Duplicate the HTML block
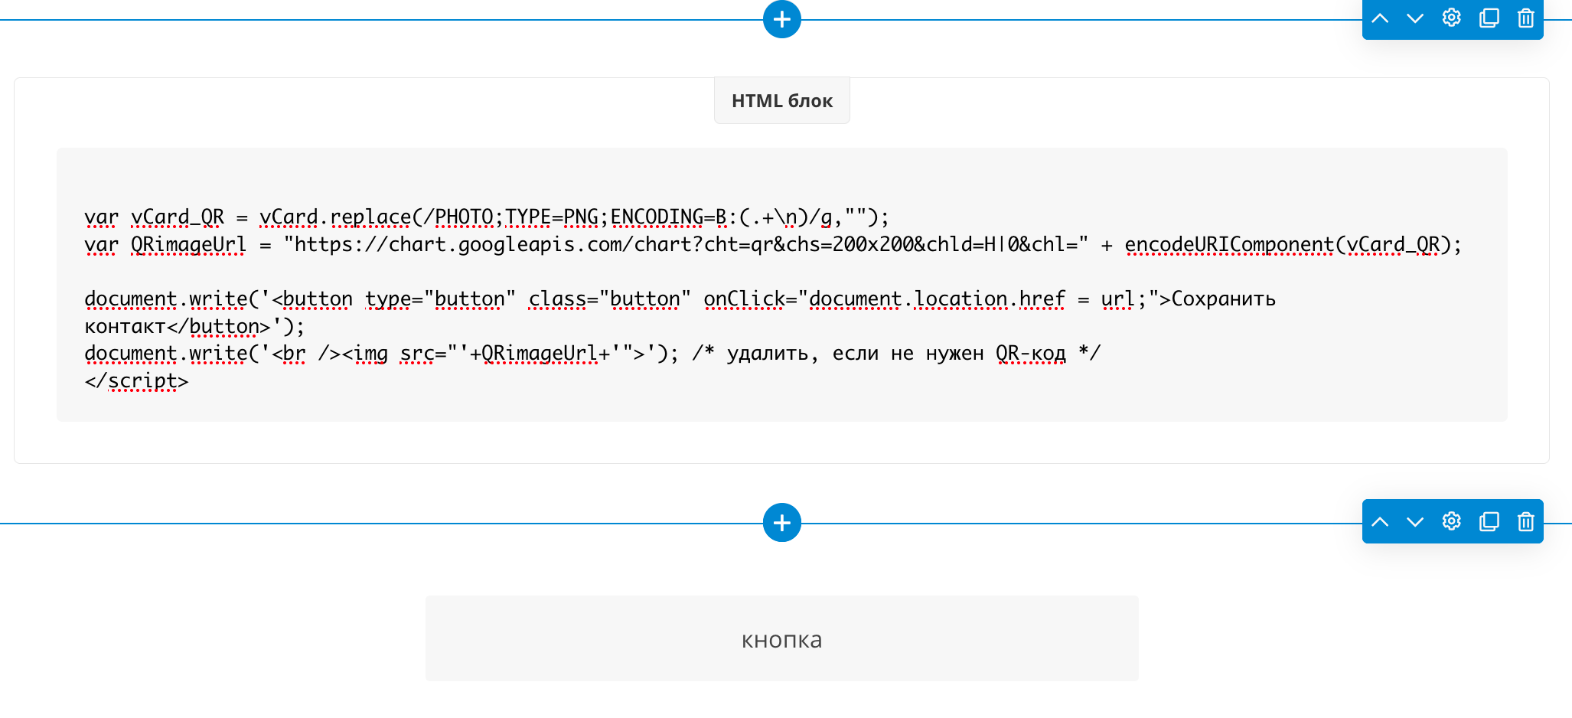The image size is (1572, 718). click(1489, 18)
